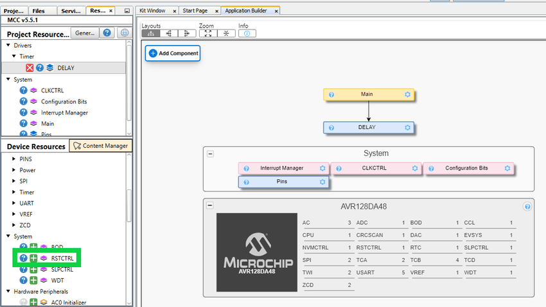Click the red X remove icon beside DELAY
Viewport: 546px width, 307px height.
[x=30, y=67]
